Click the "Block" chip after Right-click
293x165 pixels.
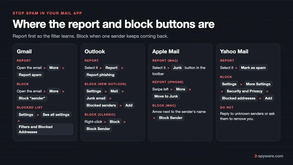click(x=115, y=122)
